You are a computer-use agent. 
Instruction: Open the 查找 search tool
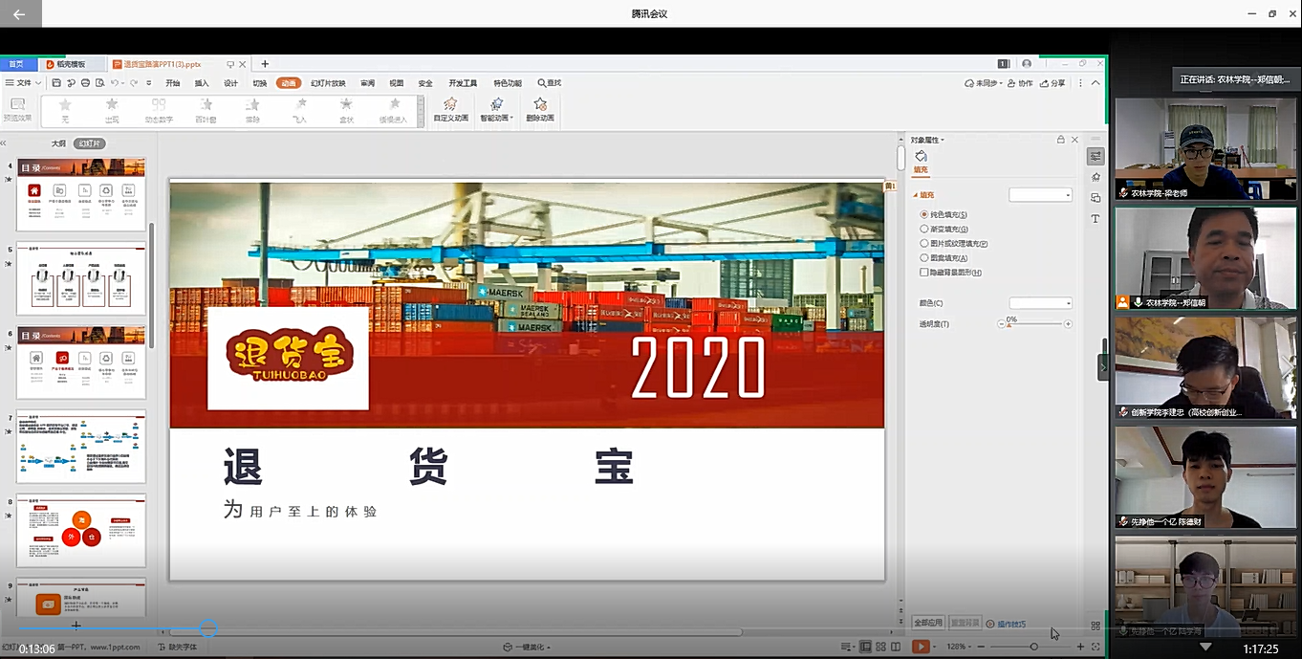tap(549, 83)
